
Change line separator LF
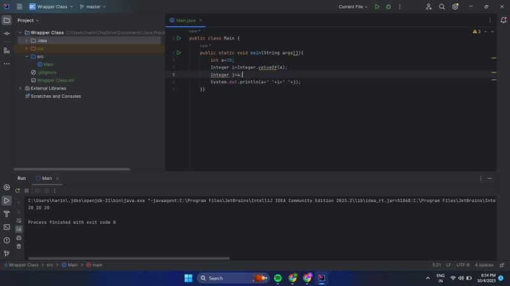click(x=449, y=265)
